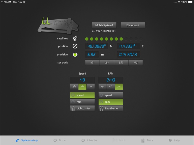
Task: Switch to the Idlenoise tab
Action: tap(89, 140)
